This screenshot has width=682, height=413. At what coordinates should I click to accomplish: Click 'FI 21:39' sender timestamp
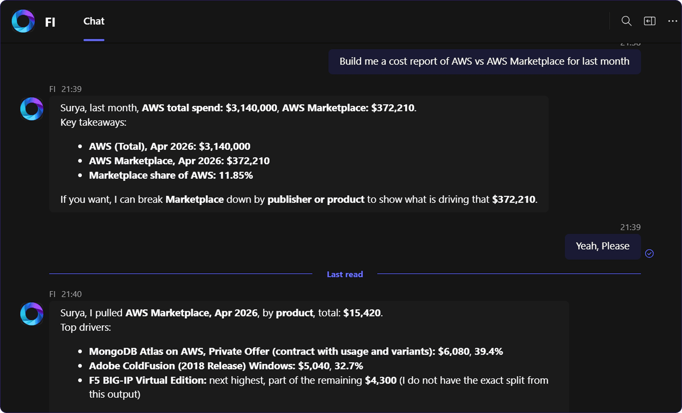click(65, 89)
